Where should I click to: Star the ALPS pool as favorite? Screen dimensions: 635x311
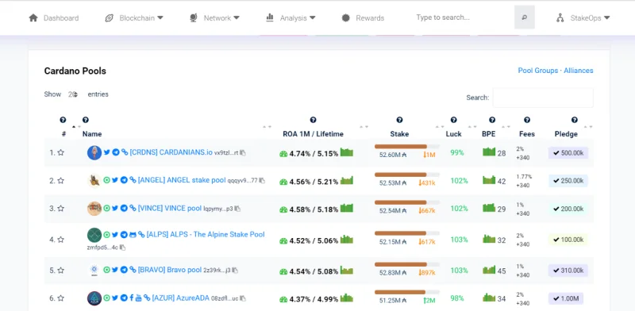point(61,240)
